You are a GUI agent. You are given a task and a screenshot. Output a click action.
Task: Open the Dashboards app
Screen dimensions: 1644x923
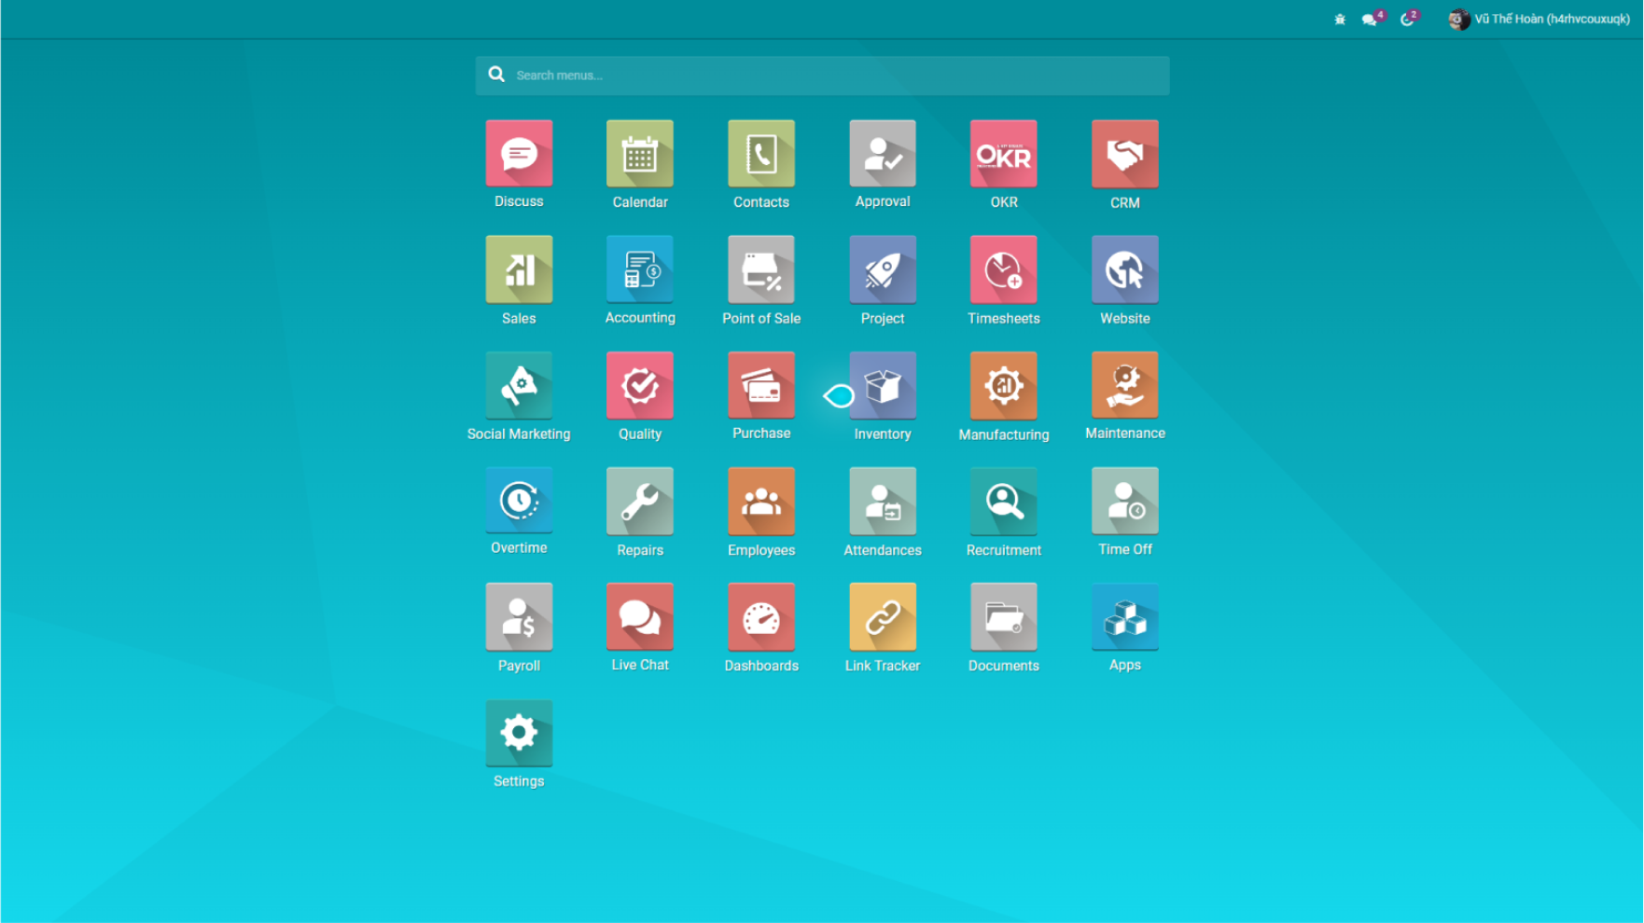tap(761, 616)
